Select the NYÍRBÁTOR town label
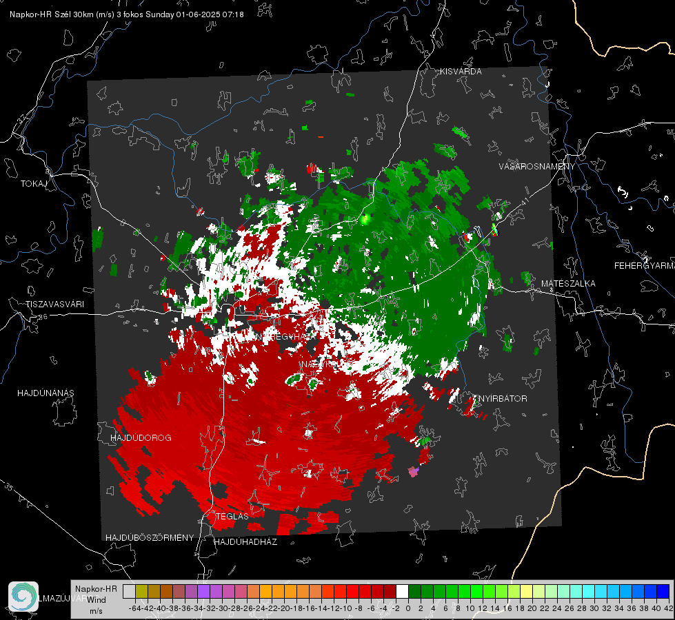Viewport: 675px width, 620px height. (x=503, y=399)
